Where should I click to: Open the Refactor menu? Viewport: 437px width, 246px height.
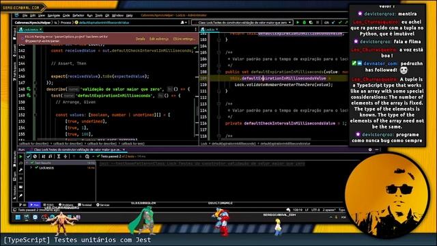pos(79,16)
